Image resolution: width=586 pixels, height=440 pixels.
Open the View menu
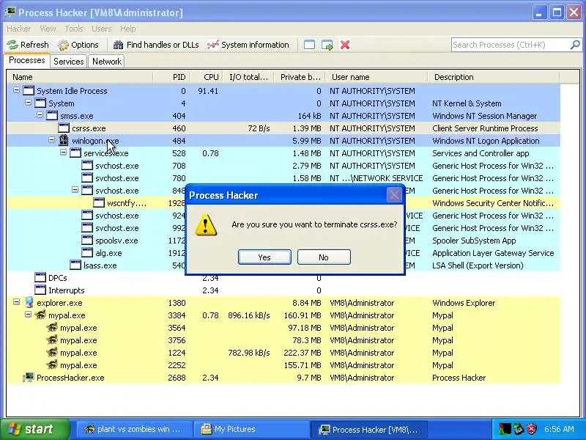(x=48, y=29)
